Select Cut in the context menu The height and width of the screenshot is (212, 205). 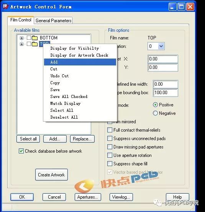pyautogui.click(x=80, y=69)
